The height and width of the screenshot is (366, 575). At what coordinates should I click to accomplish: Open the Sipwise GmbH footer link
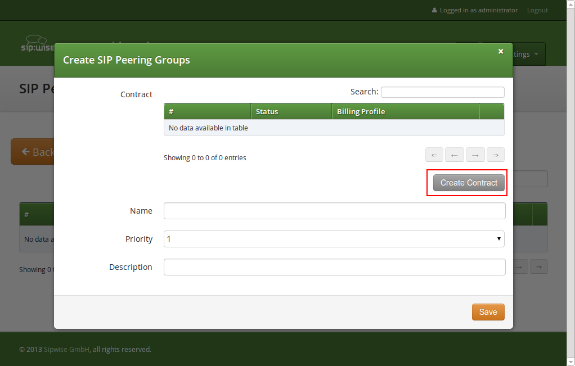pyautogui.click(x=66, y=349)
